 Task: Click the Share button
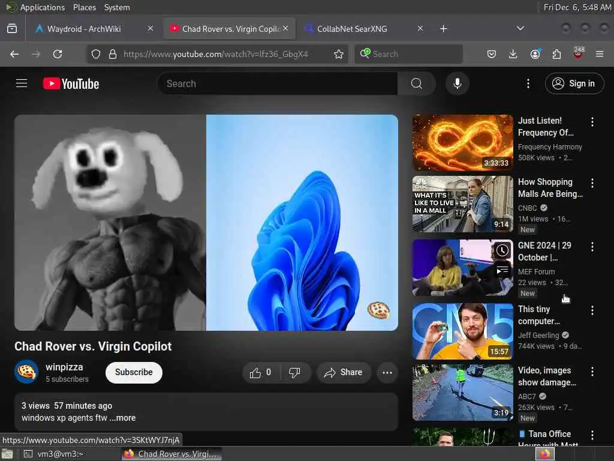coord(342,372)
